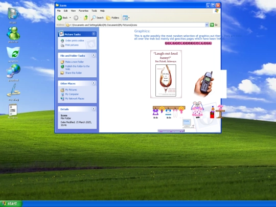Click the pink lamp on table graphic
This screenshot has height=207, width=276.
click(x=220, y=111)
